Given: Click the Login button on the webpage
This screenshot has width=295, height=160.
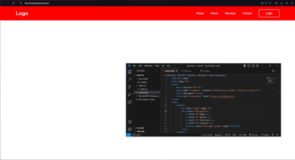Looking at the screenshot, I should [269, 13].
